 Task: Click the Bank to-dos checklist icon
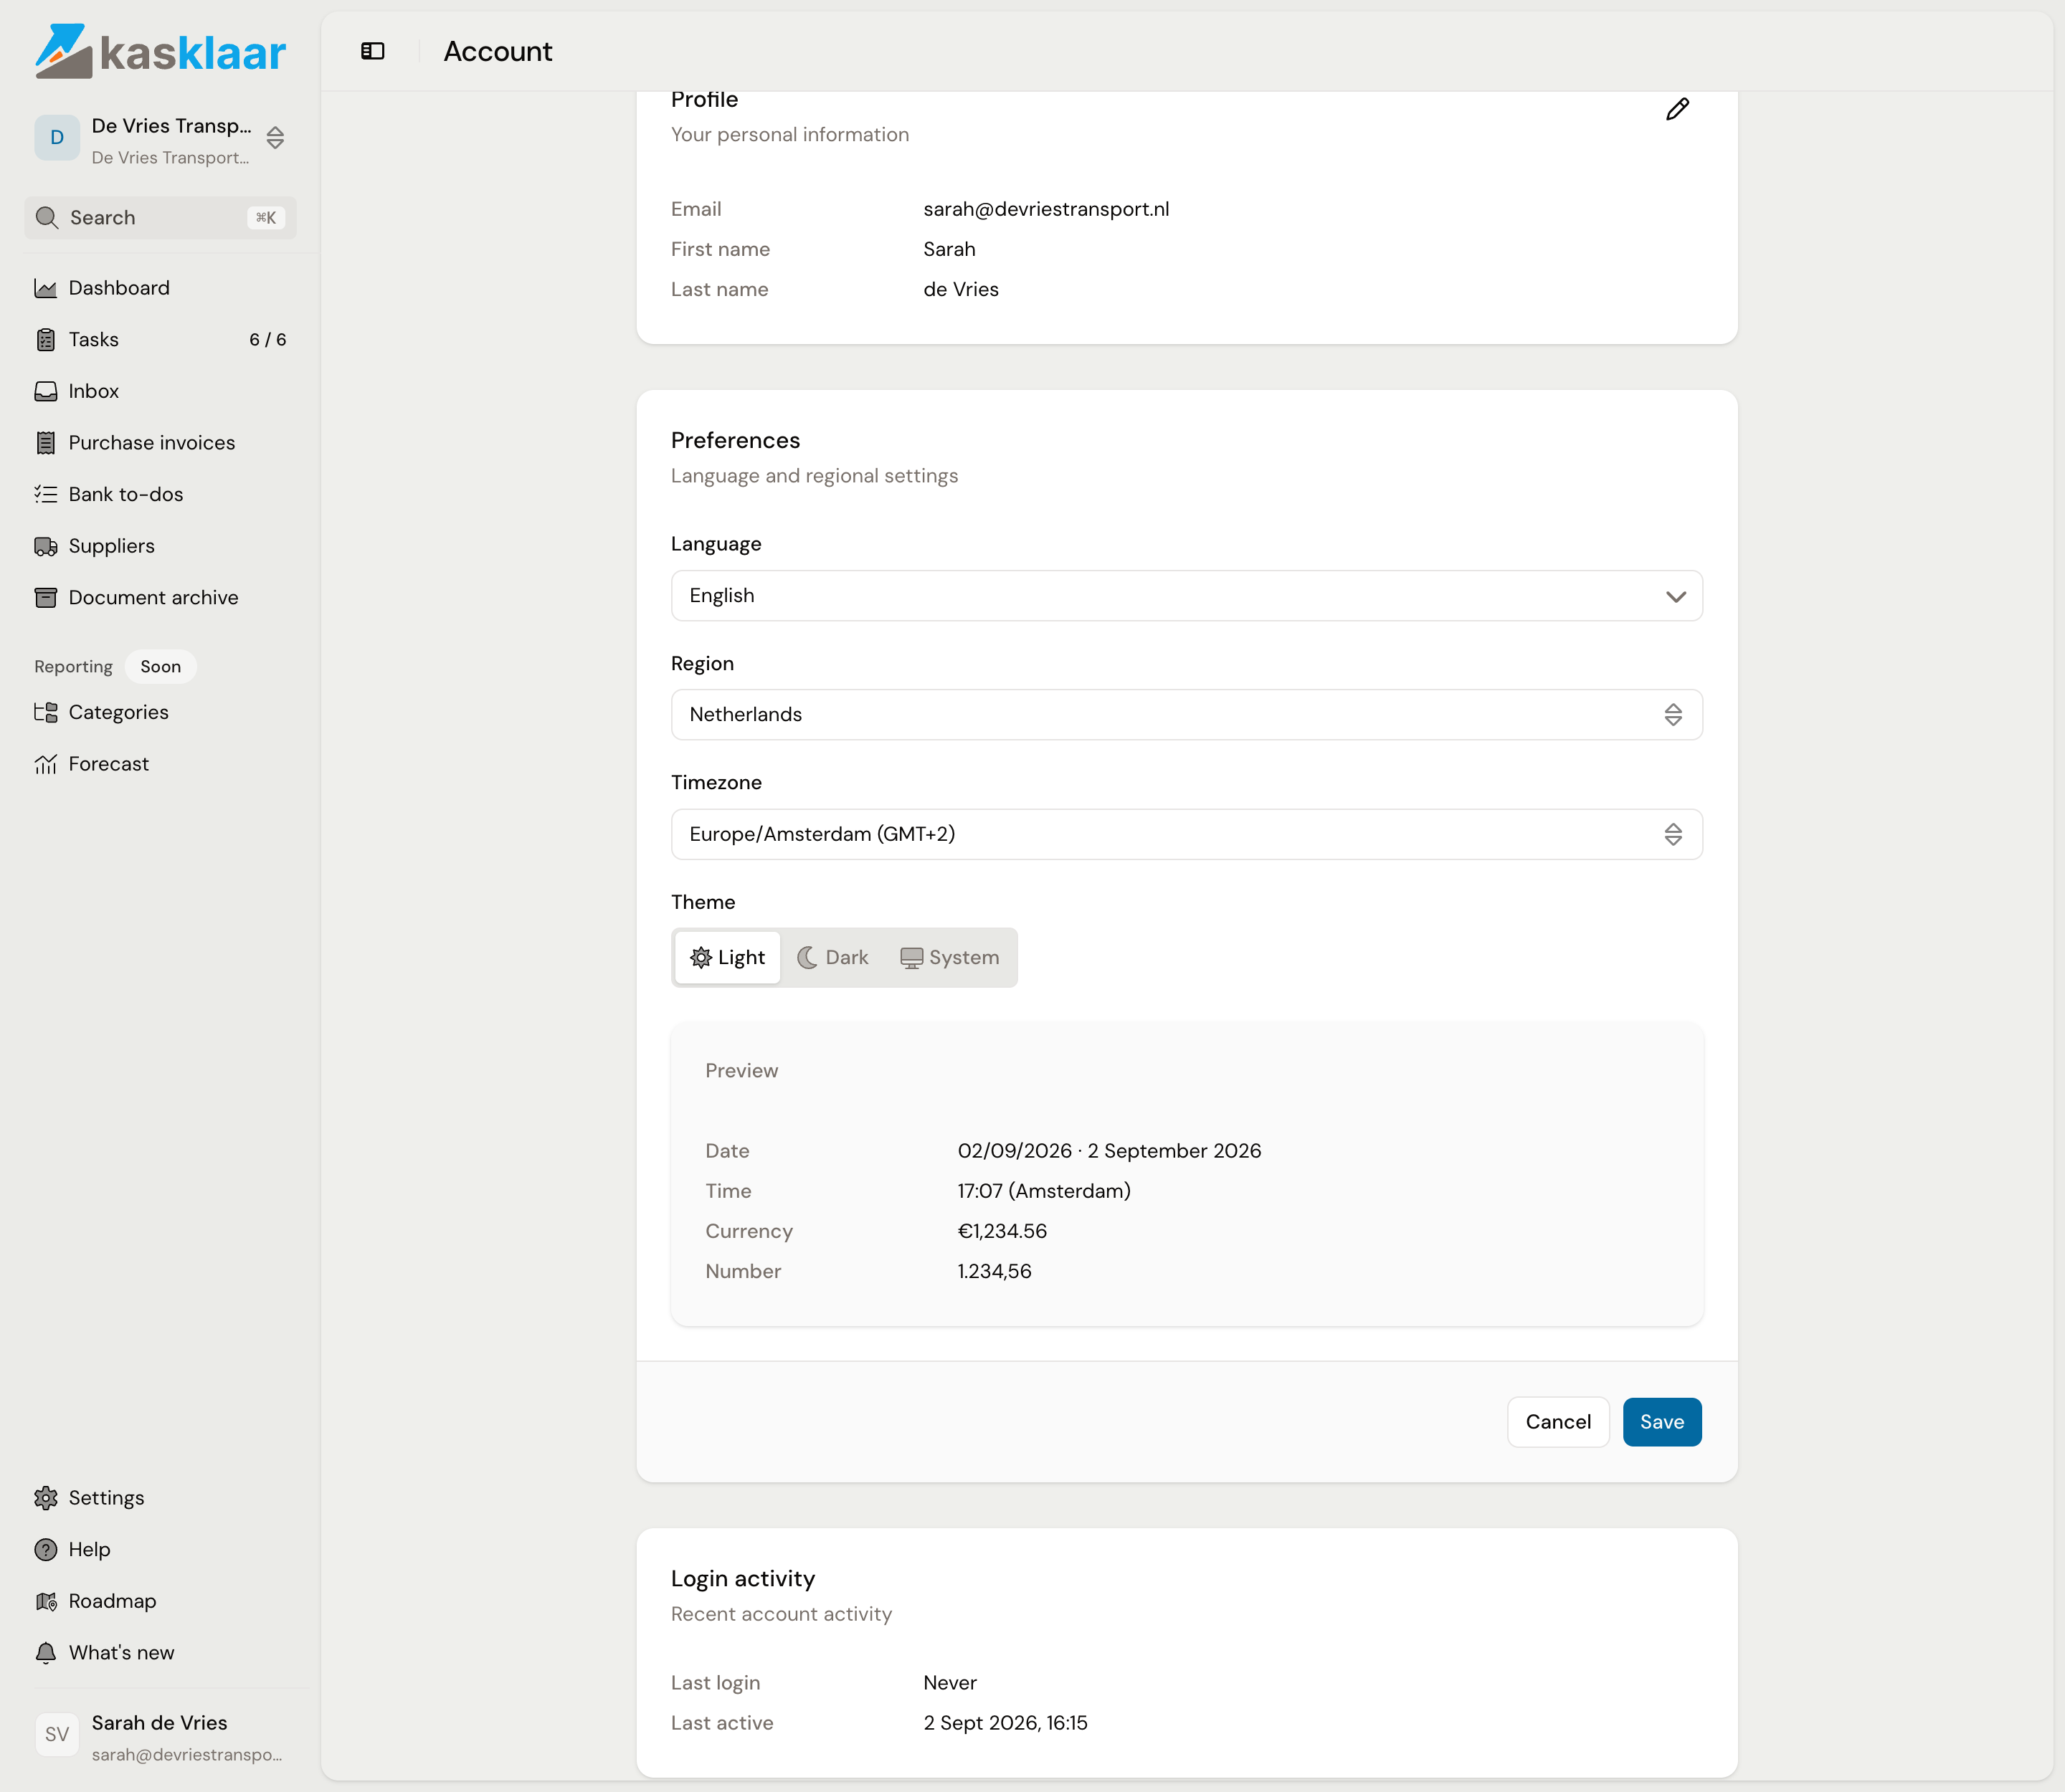(x=46, y=494)
